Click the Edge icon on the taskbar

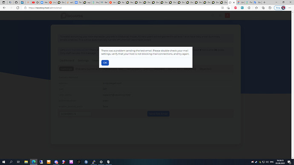(x=34, y=162)
